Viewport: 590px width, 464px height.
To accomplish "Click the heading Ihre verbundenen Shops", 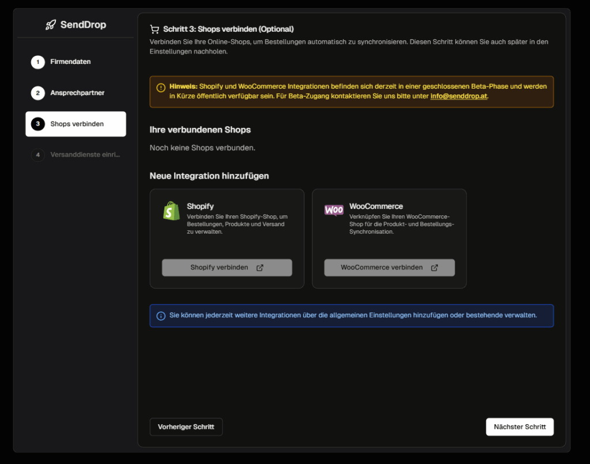I will coord(200,130).
